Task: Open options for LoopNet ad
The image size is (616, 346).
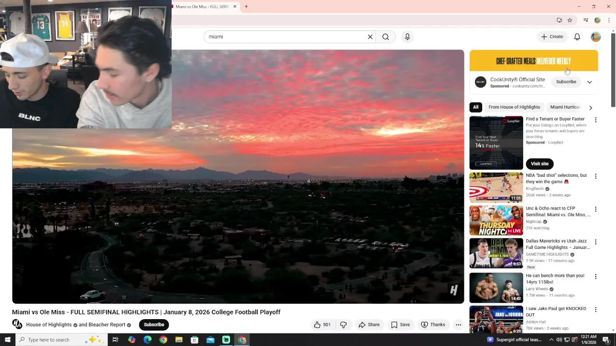Action: [x=596, y=120]
